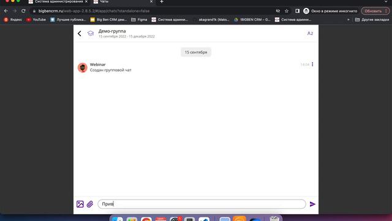Bookmark this page with the star icon

click(287, 11)
